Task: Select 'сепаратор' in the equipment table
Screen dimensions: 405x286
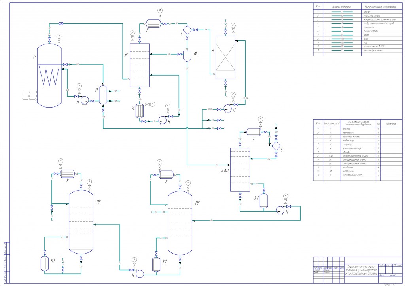Action: point(347,144)
